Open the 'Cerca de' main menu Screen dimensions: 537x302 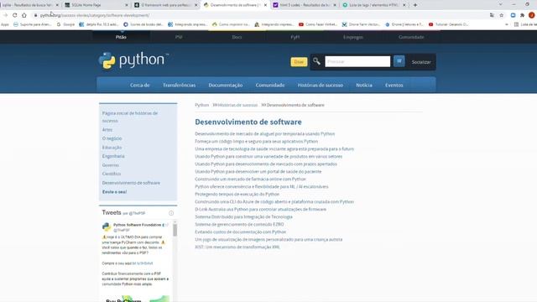coord(140,86)
